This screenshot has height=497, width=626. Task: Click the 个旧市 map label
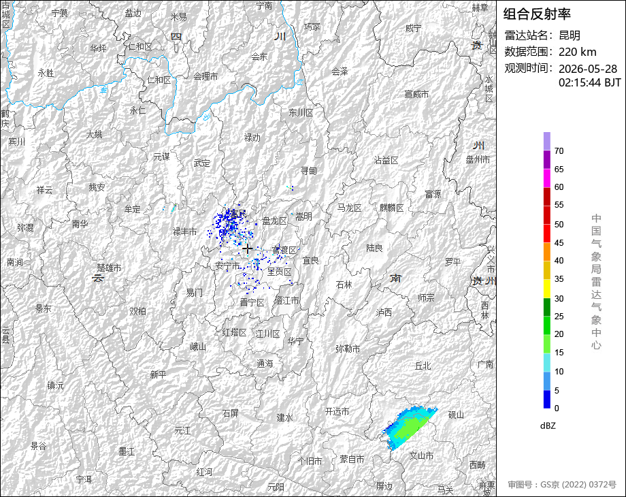(x=310, y=461)
